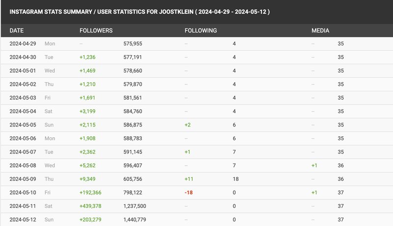Click follower gain +9,349
393x226 pixels.
pyautogui.click(x=87, y=179)
